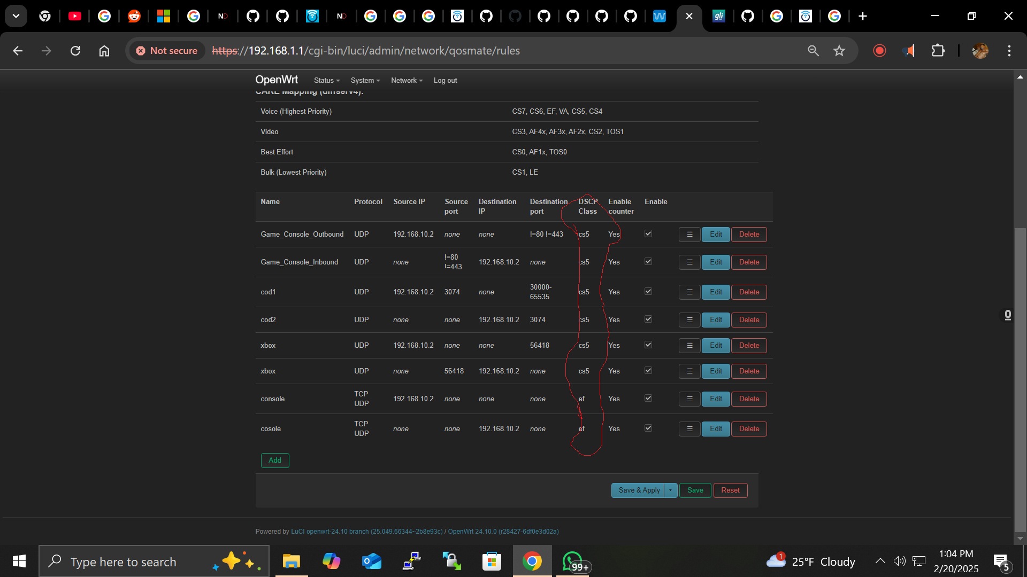Open the System dropdown menu

click(365, 80)
